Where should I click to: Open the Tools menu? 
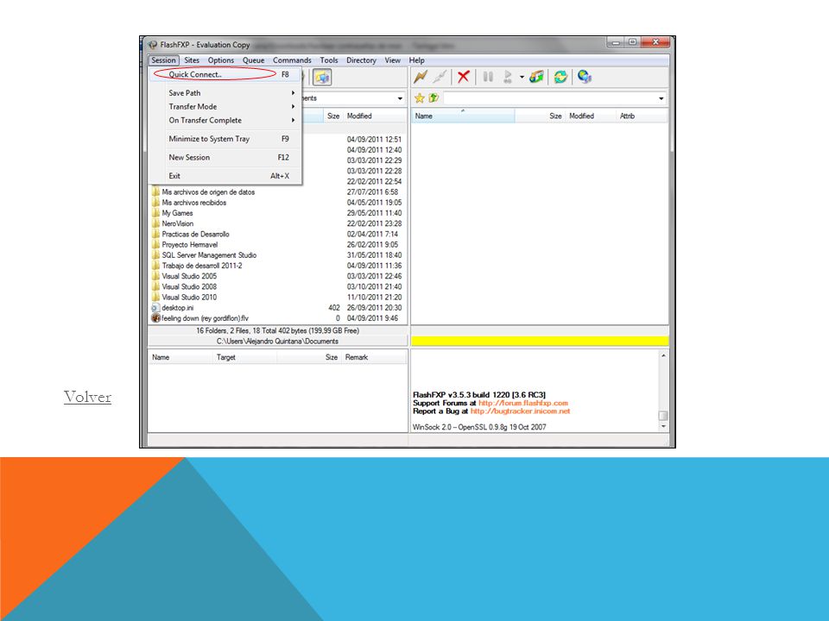click(328, 60)
